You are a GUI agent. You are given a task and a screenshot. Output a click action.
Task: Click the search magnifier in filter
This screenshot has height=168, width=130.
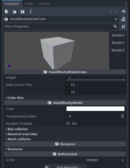tap(115, 27)
